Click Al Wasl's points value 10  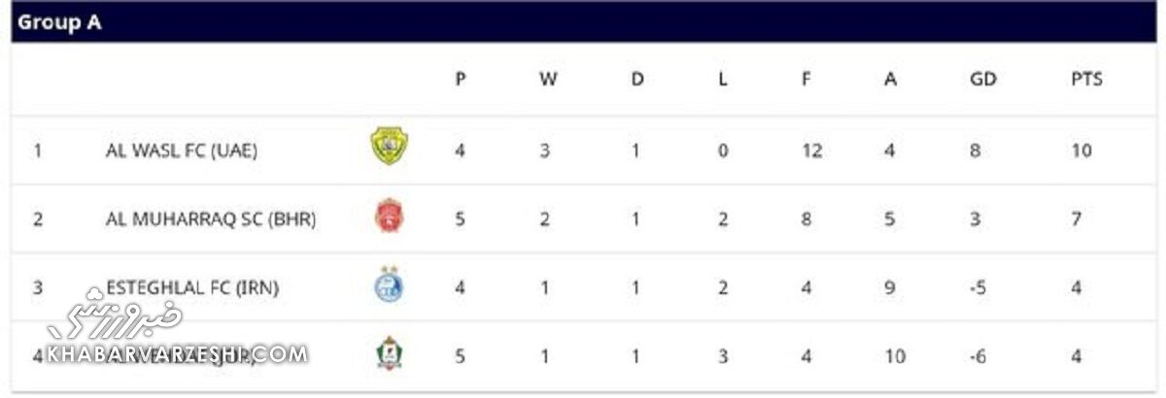coord(1081,150)
